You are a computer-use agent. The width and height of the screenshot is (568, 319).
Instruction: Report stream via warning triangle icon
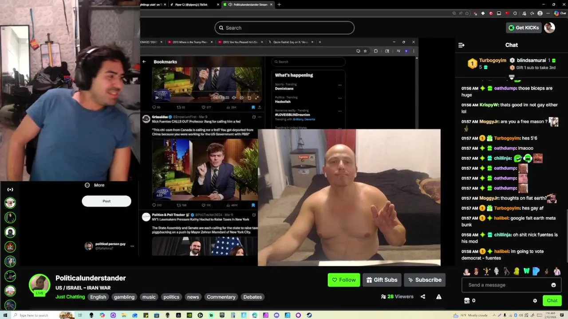coord(438,297)
